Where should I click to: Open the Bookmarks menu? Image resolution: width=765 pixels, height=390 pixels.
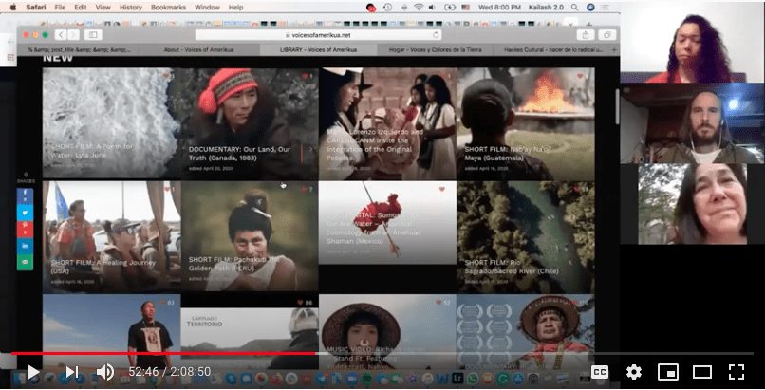coord(168,8)
